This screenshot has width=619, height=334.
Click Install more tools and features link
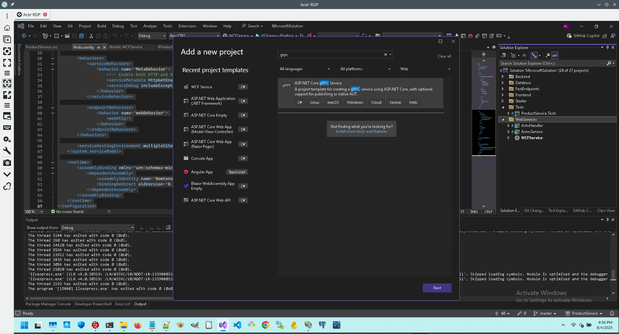point(361,131)
